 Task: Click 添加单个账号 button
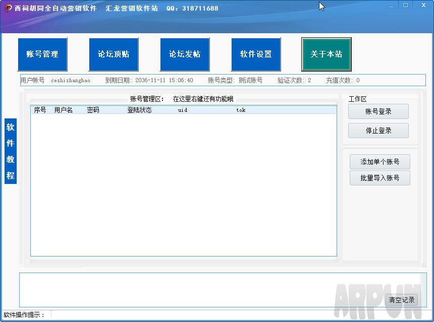[379, 162]
